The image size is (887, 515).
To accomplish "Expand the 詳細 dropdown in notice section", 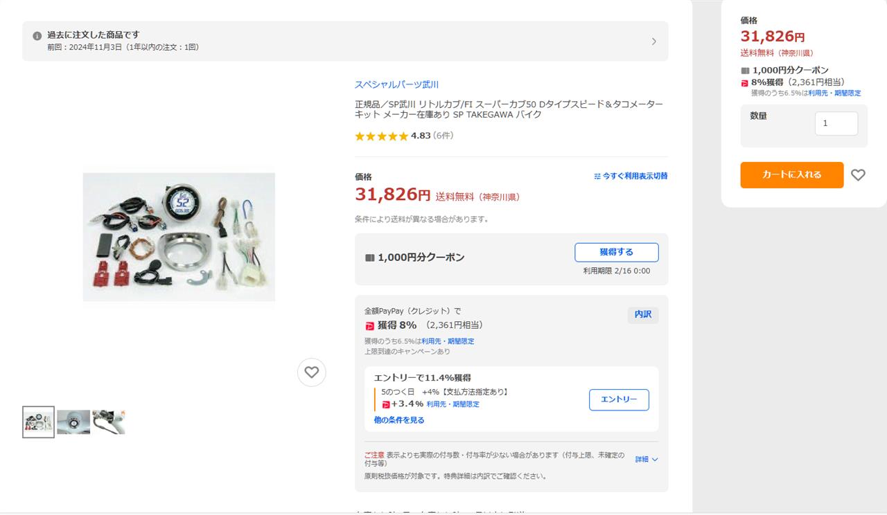I will point(647,459).
